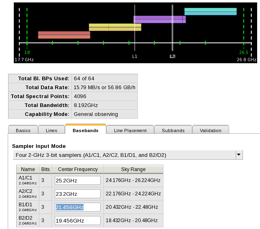The height and width of the screenshot is (229, 260).
Task: Click the Center Frequency column header
Action: click(77, 169)
